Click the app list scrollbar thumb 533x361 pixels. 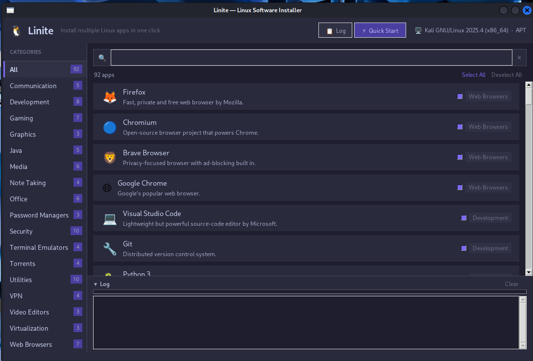pos(529,96)
